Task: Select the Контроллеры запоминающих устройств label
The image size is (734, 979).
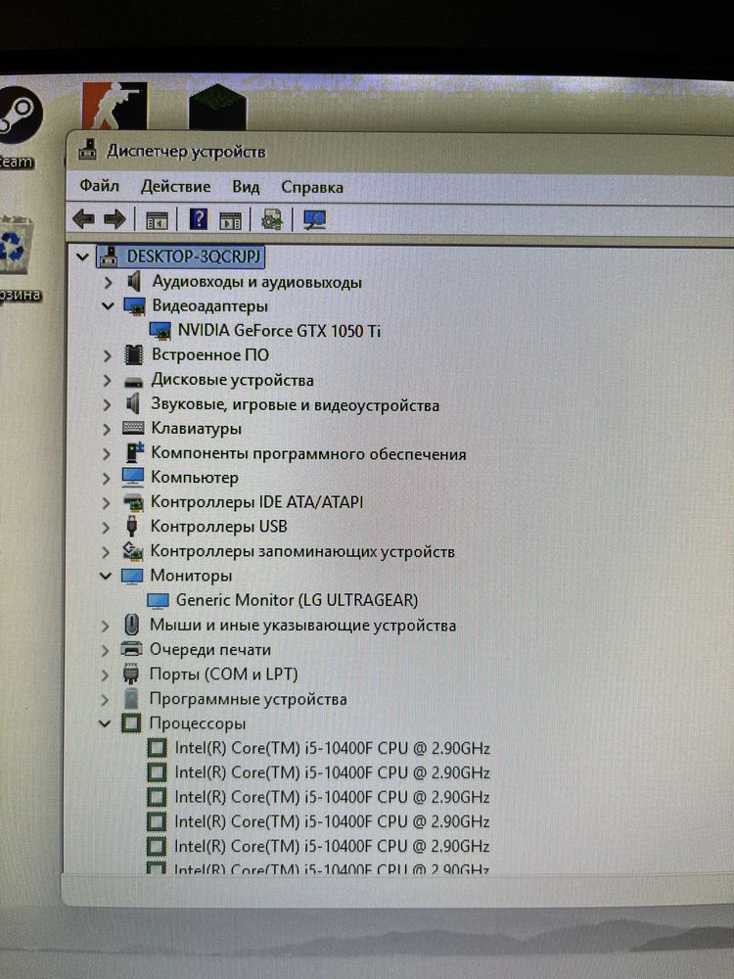Action: (x=302, y=551)
